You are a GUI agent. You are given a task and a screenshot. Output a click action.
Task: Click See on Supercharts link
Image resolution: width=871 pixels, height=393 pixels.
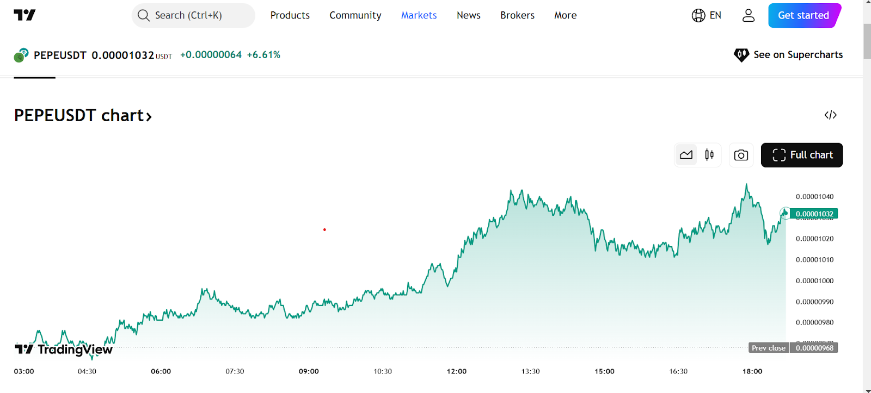tap(788, 55)
